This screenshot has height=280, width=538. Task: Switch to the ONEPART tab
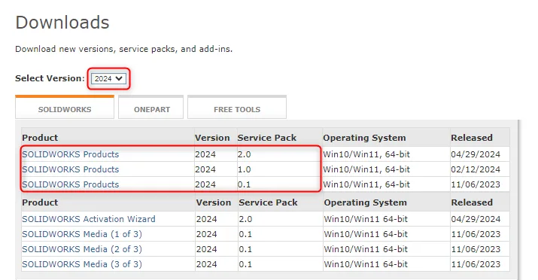151,108
